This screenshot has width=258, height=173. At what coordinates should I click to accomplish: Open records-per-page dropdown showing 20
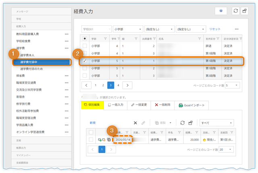point(226,149)
